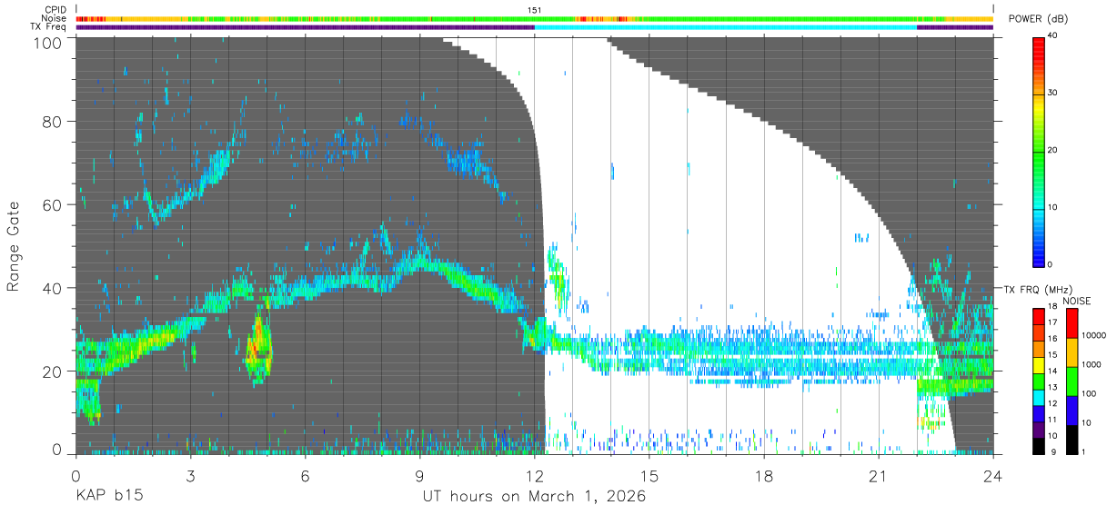Viewport: 1117px width, 515px height.
Task: Click the UT hours on March 1, 2026 label
Action: pos(534,497)
